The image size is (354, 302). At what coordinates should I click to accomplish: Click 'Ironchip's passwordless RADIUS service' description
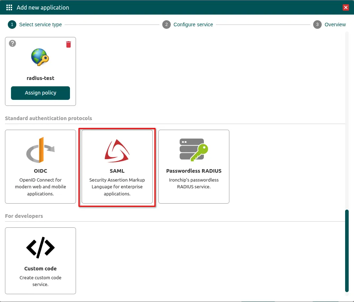(194, 183)
